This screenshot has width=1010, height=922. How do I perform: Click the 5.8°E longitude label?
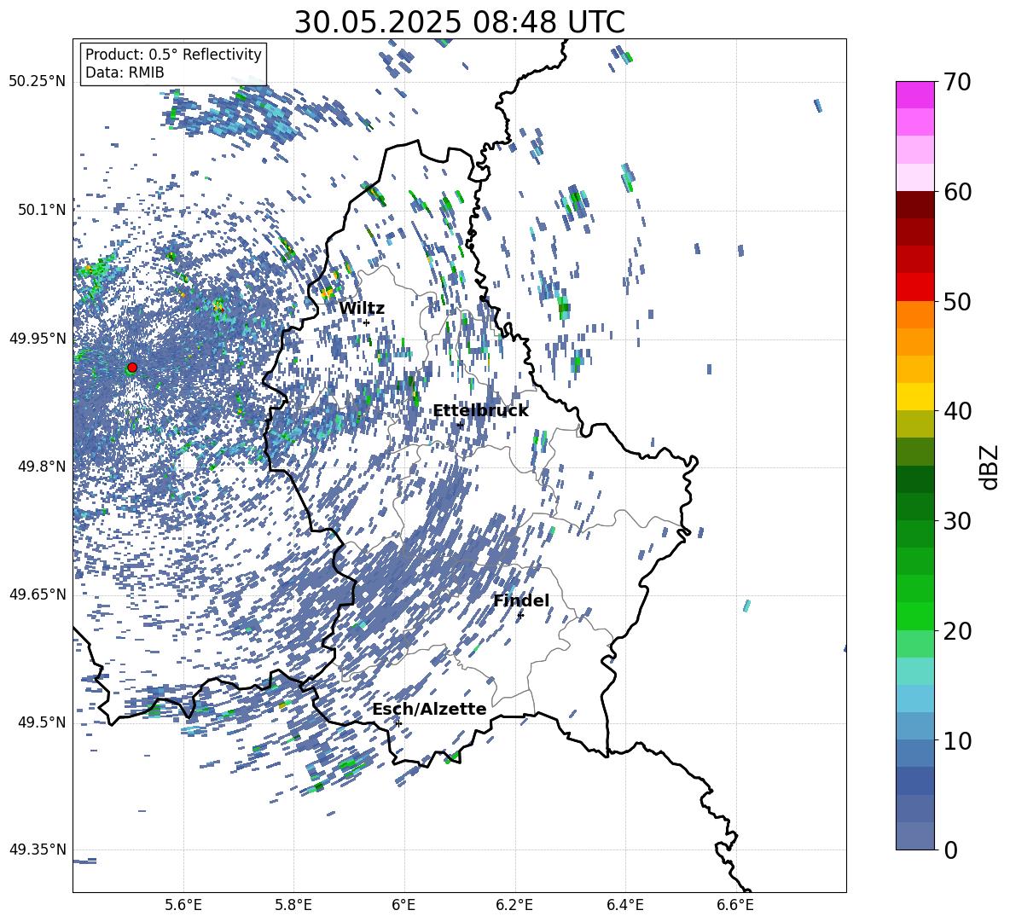point(293,905)
